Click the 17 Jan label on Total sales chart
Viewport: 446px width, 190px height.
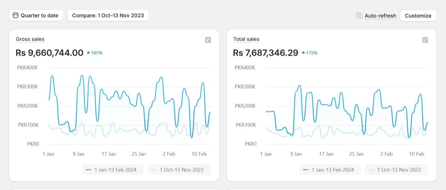point(326,154)
